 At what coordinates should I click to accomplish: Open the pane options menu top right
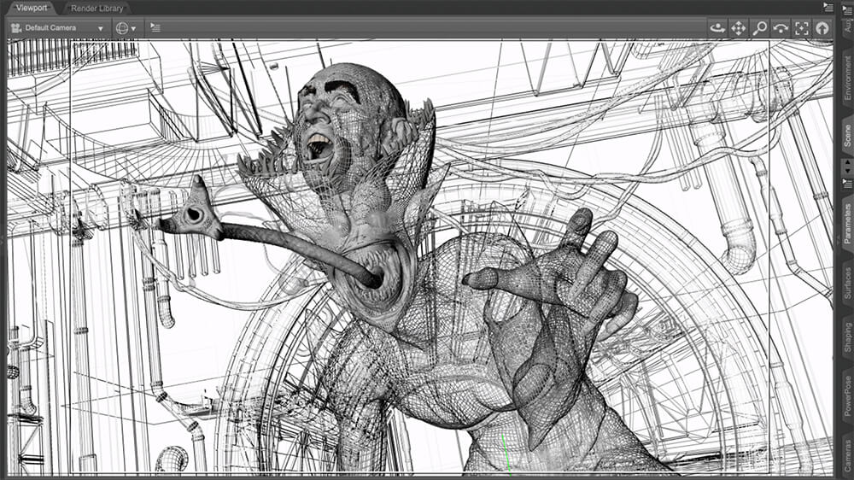(828, 7)
